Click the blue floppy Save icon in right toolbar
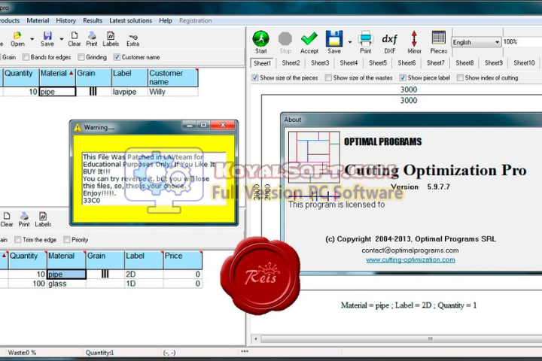542x361 pixels. (x=334, y=38)
